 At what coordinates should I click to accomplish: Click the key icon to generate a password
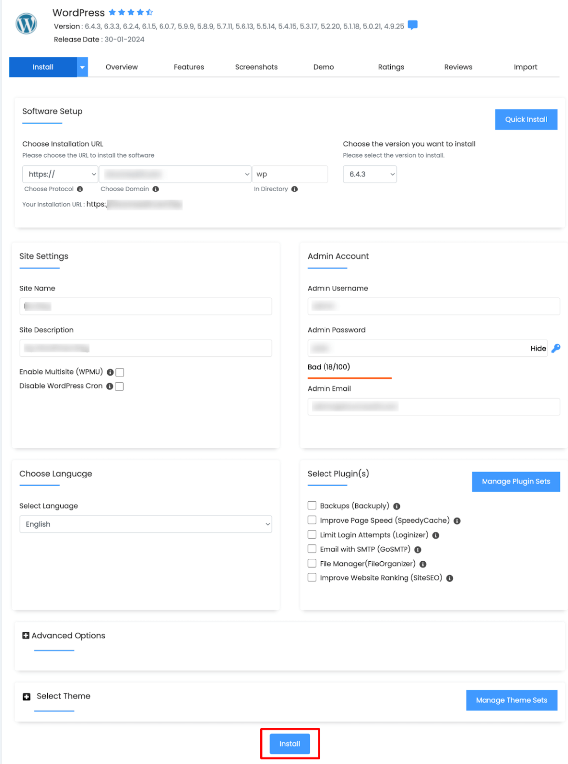click(556, 348)
